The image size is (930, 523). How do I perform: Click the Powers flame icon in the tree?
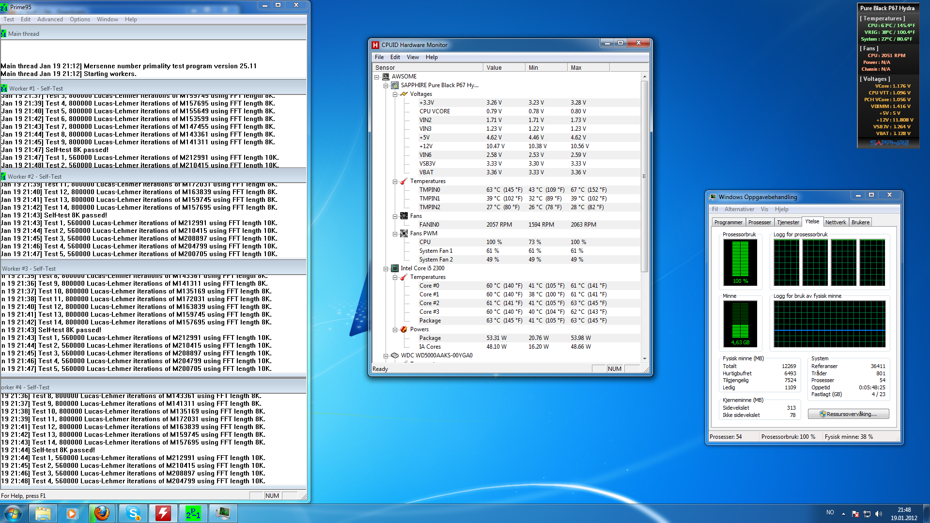tap(404, 329)
